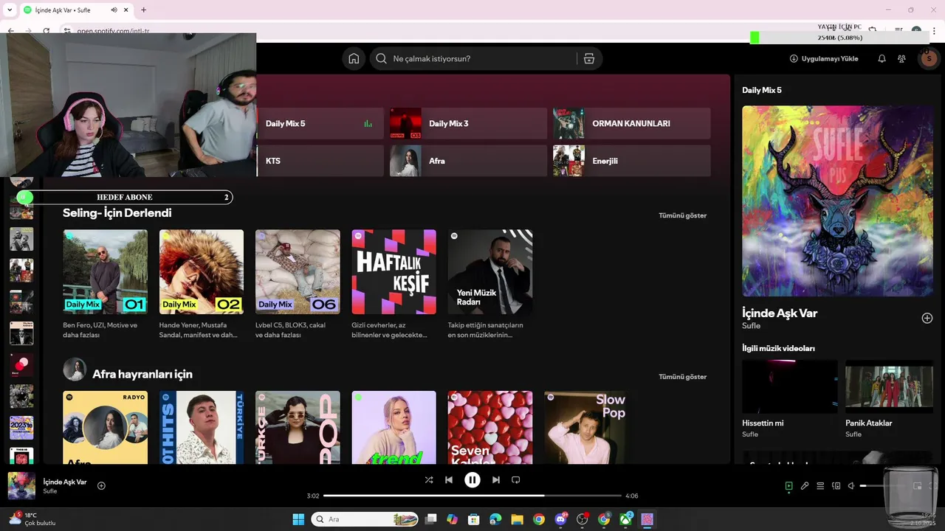
Task: Open the Xbox app from the taskbar
Action: coord(626,519)
